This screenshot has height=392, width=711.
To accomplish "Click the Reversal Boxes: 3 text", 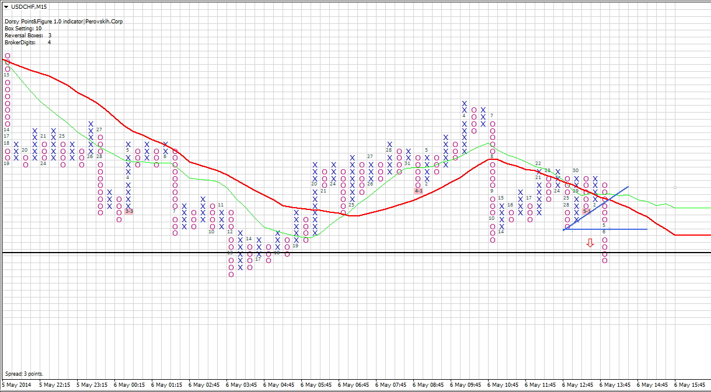I will (27, 35).
